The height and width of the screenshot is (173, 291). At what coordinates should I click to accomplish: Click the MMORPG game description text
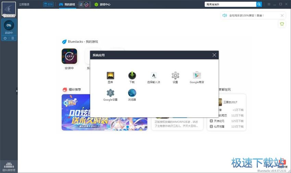tap(176, 124)
